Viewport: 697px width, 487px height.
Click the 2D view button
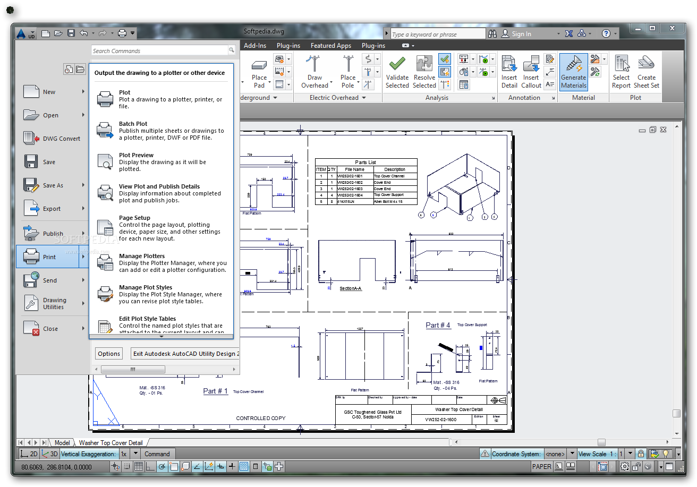pyautogui.click(x=29, y=454)
